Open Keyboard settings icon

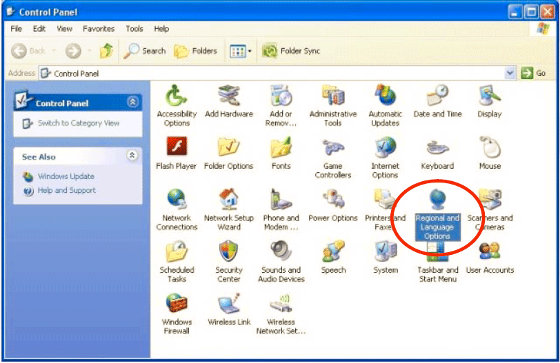point(437,147)
